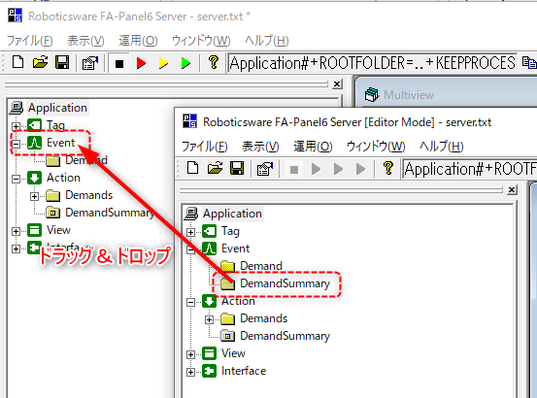Click the yellow play arrow icon
Image resolution: width=537 pixels, height=398 pixels.
coord(163,63)
